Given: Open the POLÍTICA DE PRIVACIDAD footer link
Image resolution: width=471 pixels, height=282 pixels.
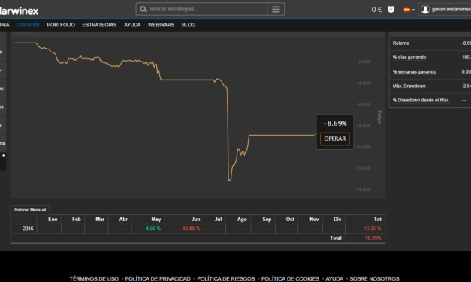Looking at the screenshot, I should pos(158,279).
